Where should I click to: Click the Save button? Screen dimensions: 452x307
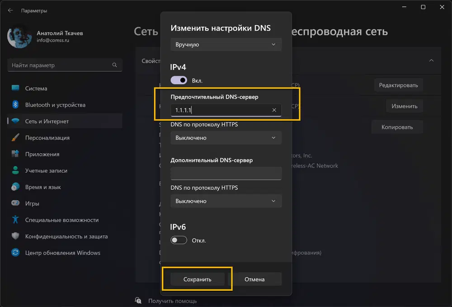click(x=198, y=279)
